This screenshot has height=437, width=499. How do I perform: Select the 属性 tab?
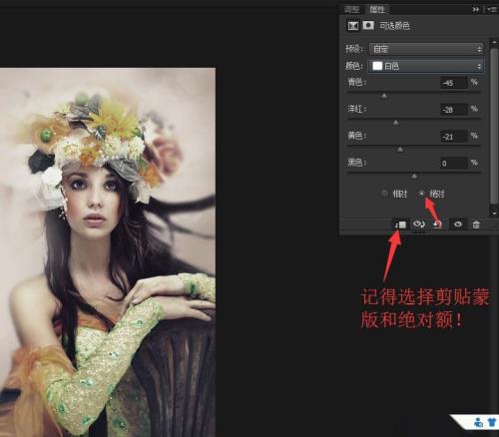tap(377, 9)
